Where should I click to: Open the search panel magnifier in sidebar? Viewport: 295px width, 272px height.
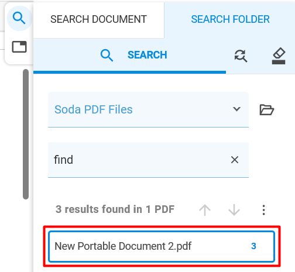pos(19,18)
